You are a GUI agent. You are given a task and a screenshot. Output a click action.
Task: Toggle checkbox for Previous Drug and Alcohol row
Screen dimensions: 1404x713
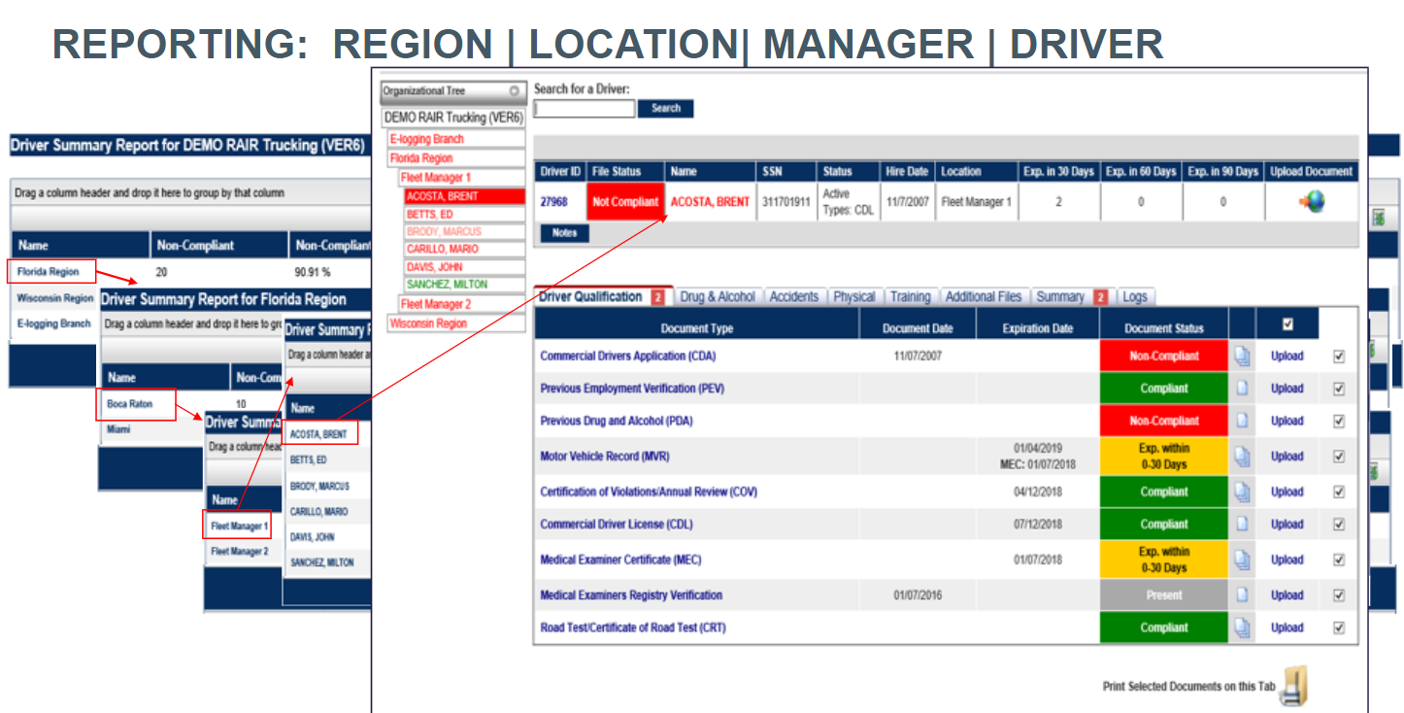(x=1339, y=421)
